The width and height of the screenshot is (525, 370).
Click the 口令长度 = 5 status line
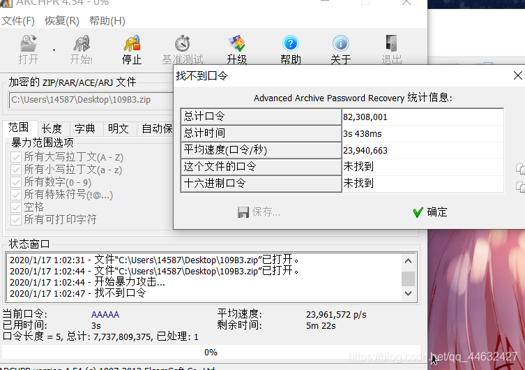pos(100,336)
